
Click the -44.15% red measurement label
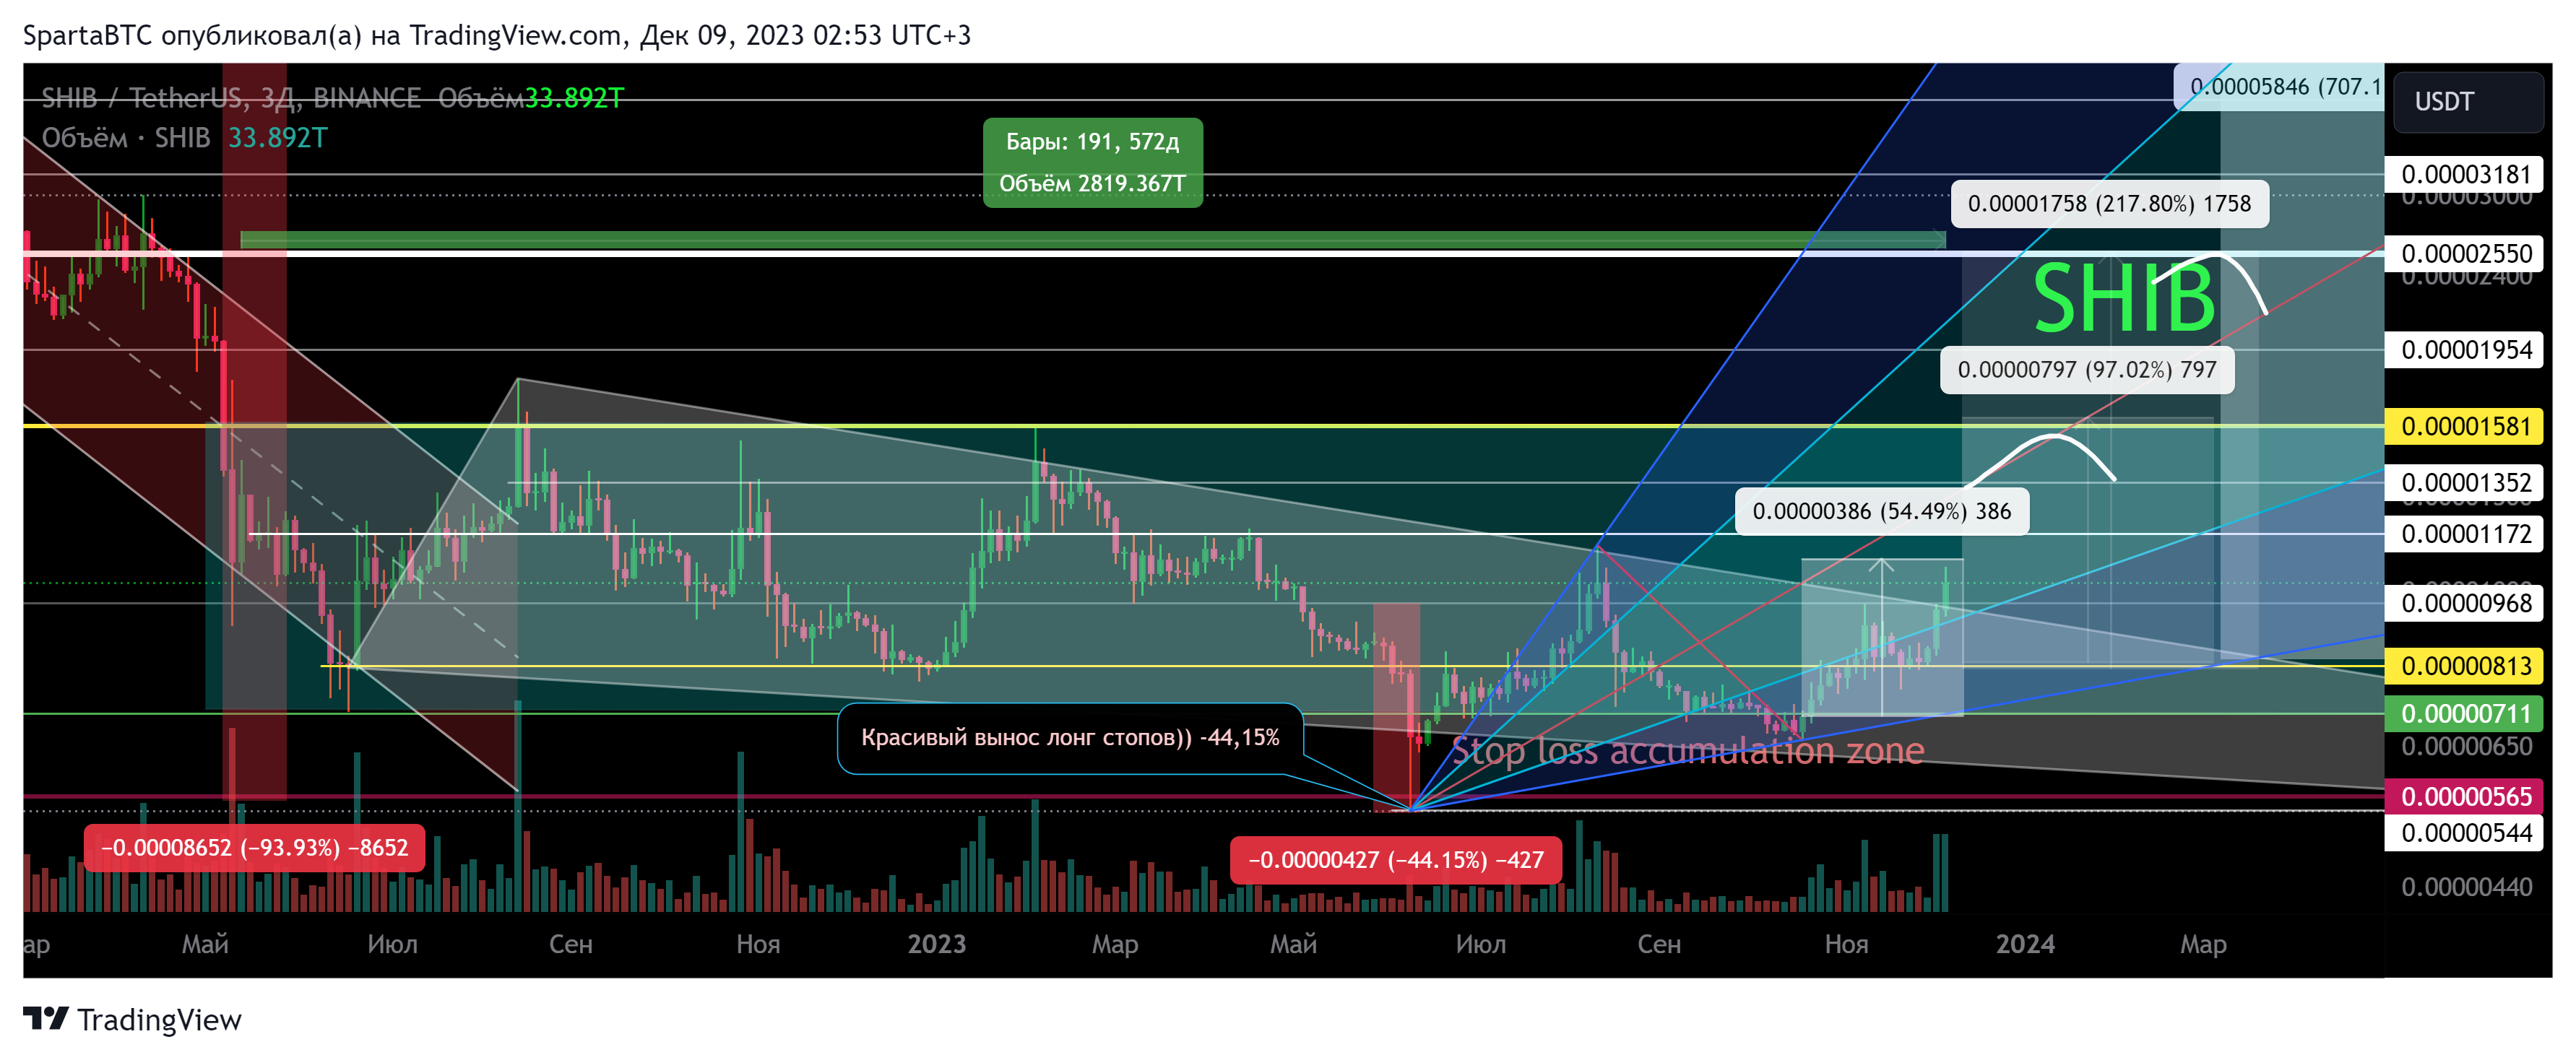pyautogui.click(x=1396, y=860)
